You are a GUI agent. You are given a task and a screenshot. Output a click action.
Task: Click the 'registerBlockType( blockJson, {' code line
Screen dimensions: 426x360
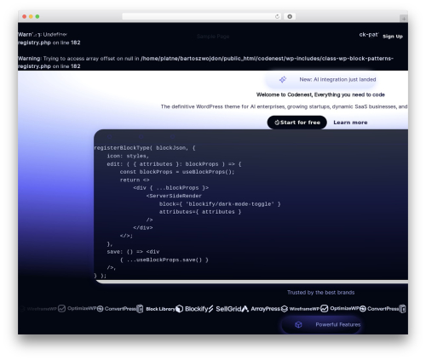145,148
